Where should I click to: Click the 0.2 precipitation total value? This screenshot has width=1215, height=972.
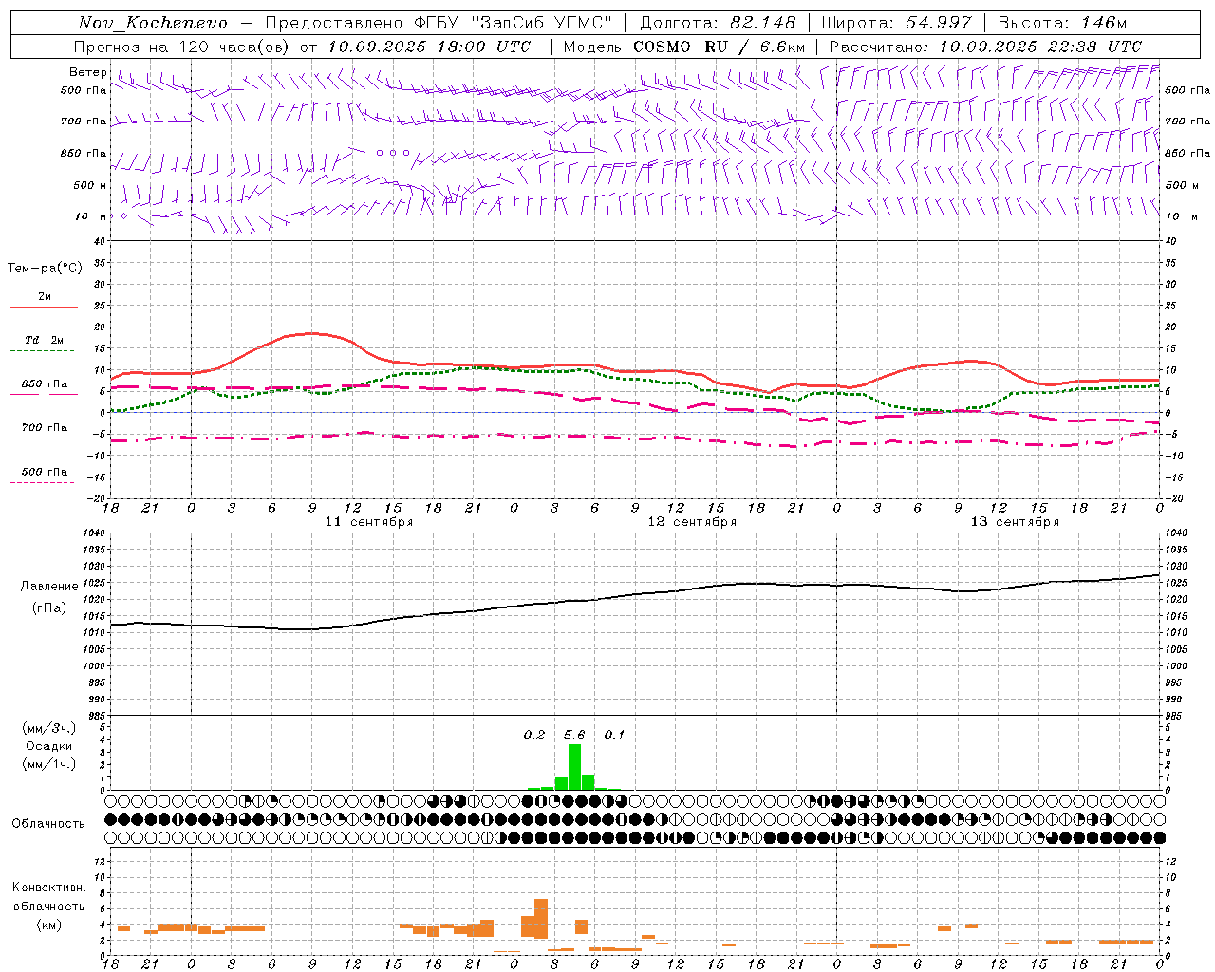click(534, 736)
